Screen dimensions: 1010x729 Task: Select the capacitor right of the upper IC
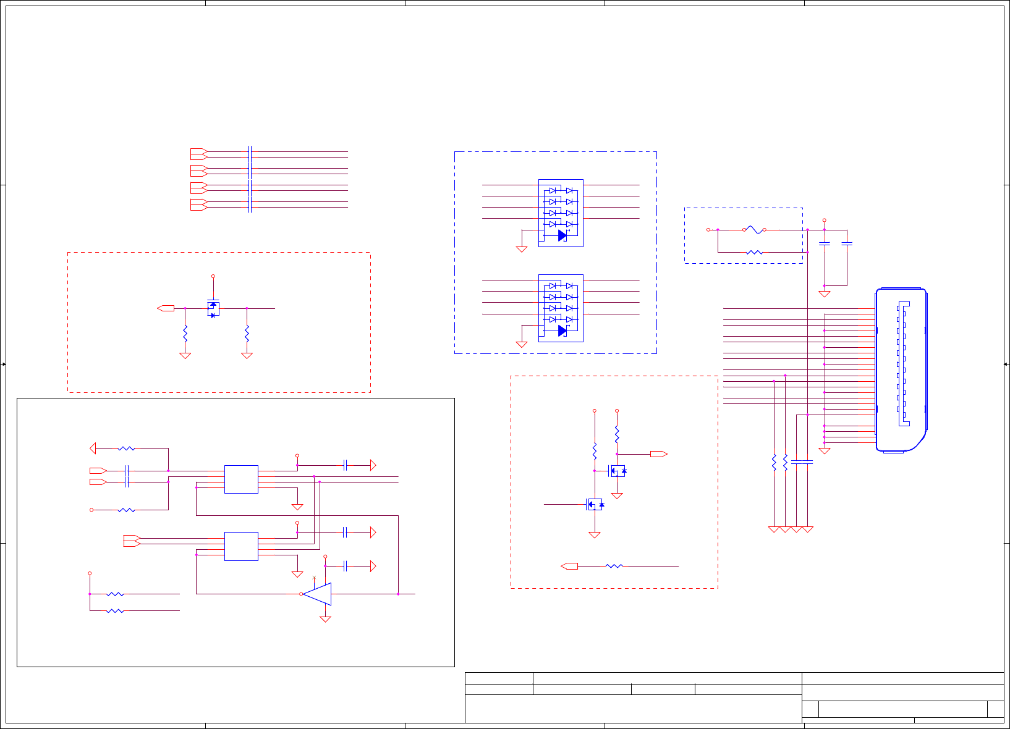pyautogui.click(x=346, y=465)
